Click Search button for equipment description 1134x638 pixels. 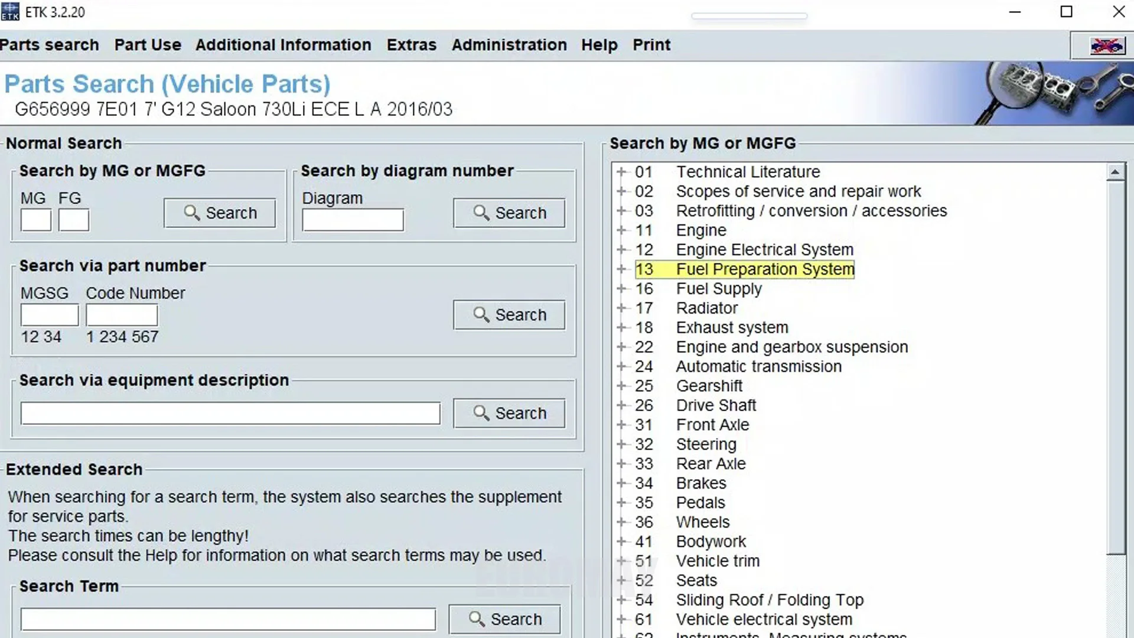tap(509, 413)
